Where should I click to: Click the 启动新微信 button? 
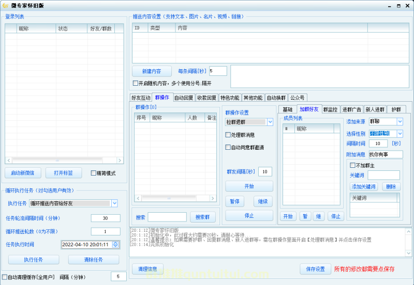pos(23,173)
